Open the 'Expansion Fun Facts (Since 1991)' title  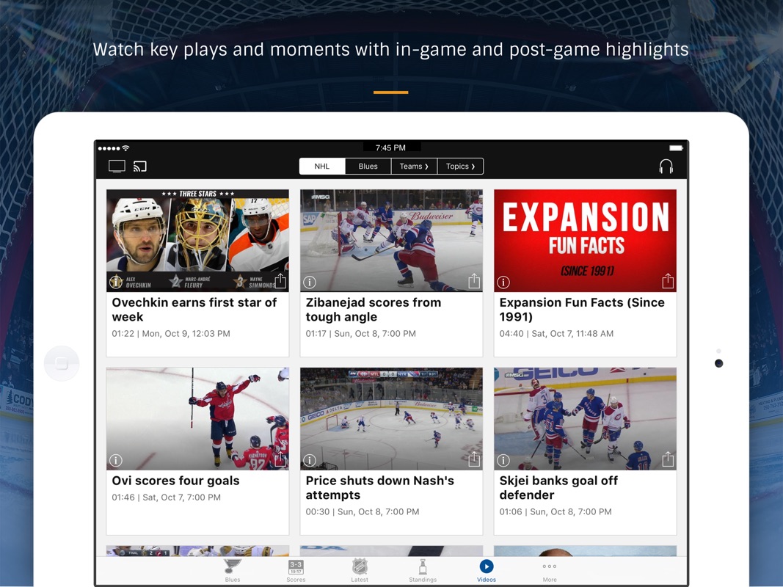[x=582, y=310]
